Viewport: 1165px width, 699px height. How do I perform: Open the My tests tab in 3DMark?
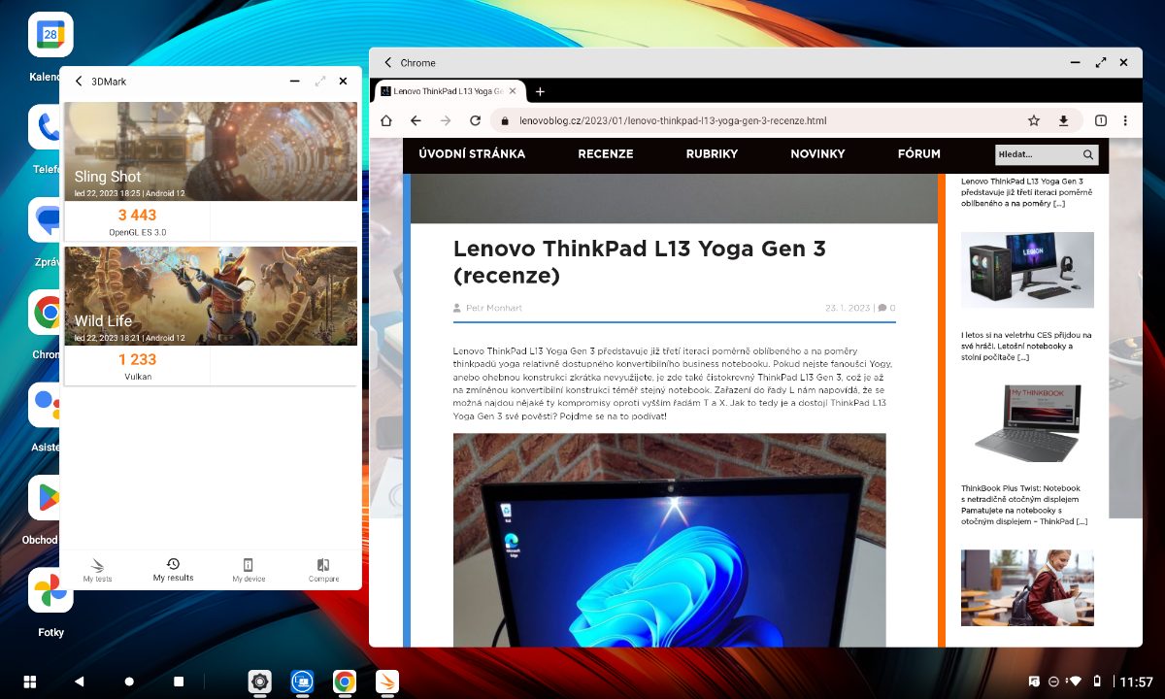point(97,570)
